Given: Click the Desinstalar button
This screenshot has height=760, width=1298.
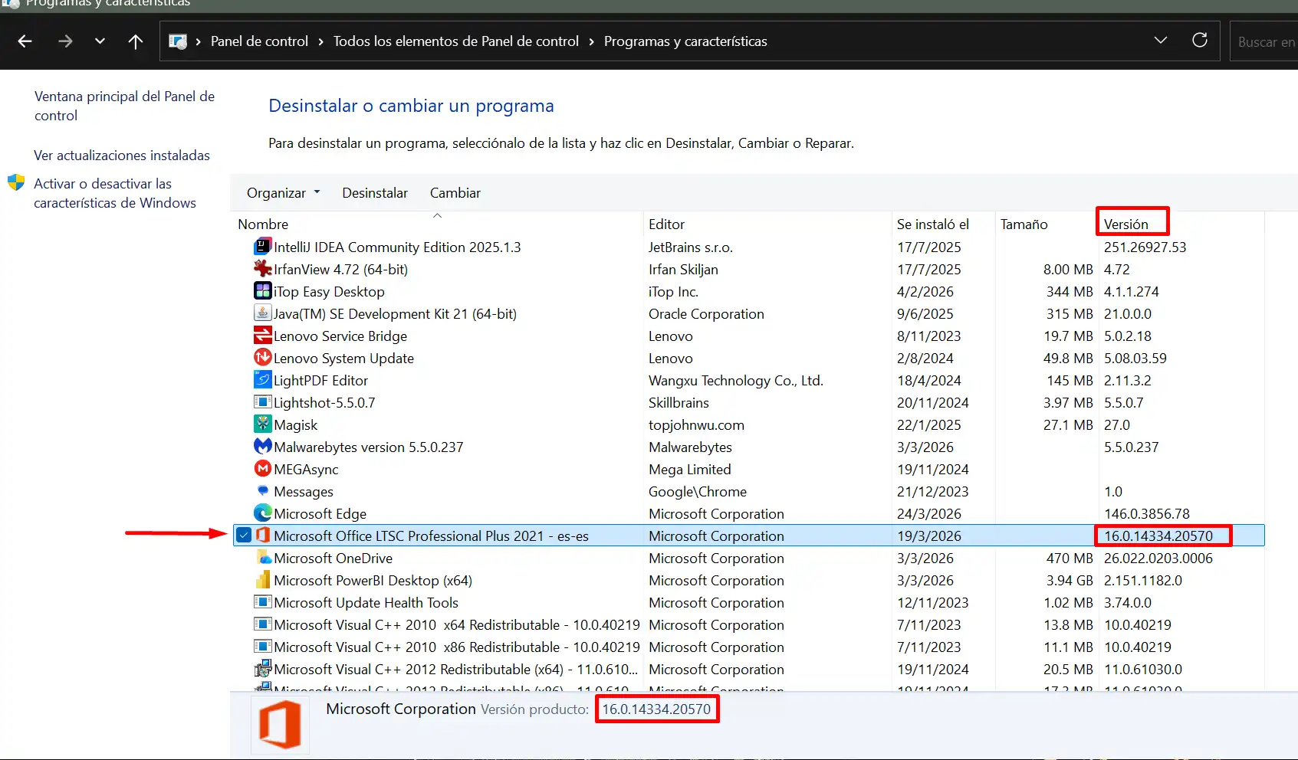Looking at the screenshot, I should click(375, 193).
